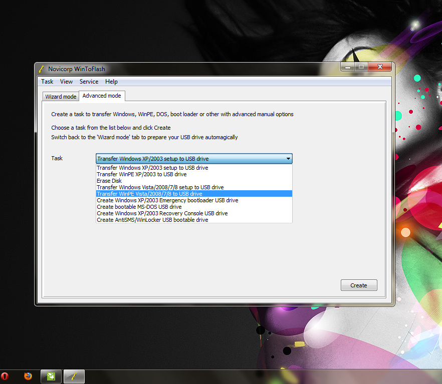
Task: Click the WinToFlash title bar pencil icon
Action: [x=42, y=69]
